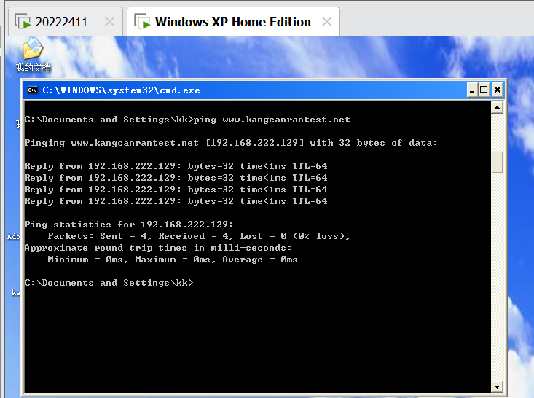534x398 pixels.
Task: Maximize the cmd.exe window
Action: (x=484, y=90)
